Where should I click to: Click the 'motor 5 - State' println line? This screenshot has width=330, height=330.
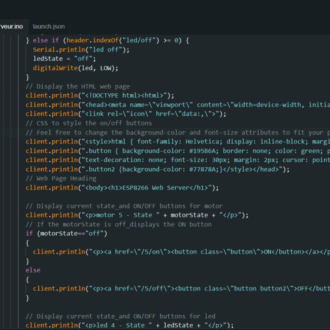tap(137, 215)
